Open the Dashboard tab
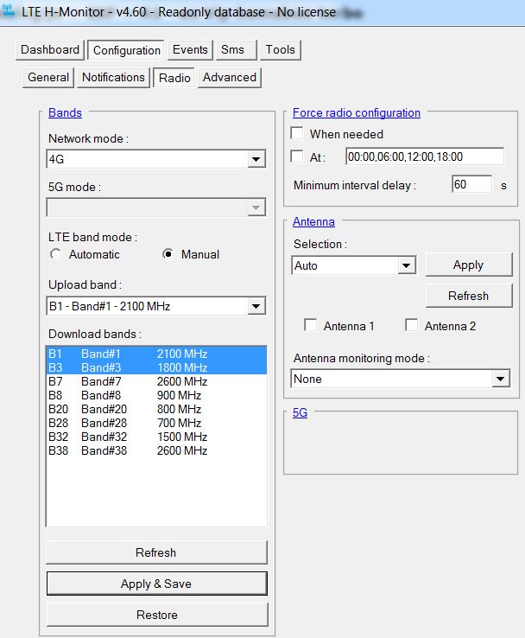 click(x=50, y=49)
